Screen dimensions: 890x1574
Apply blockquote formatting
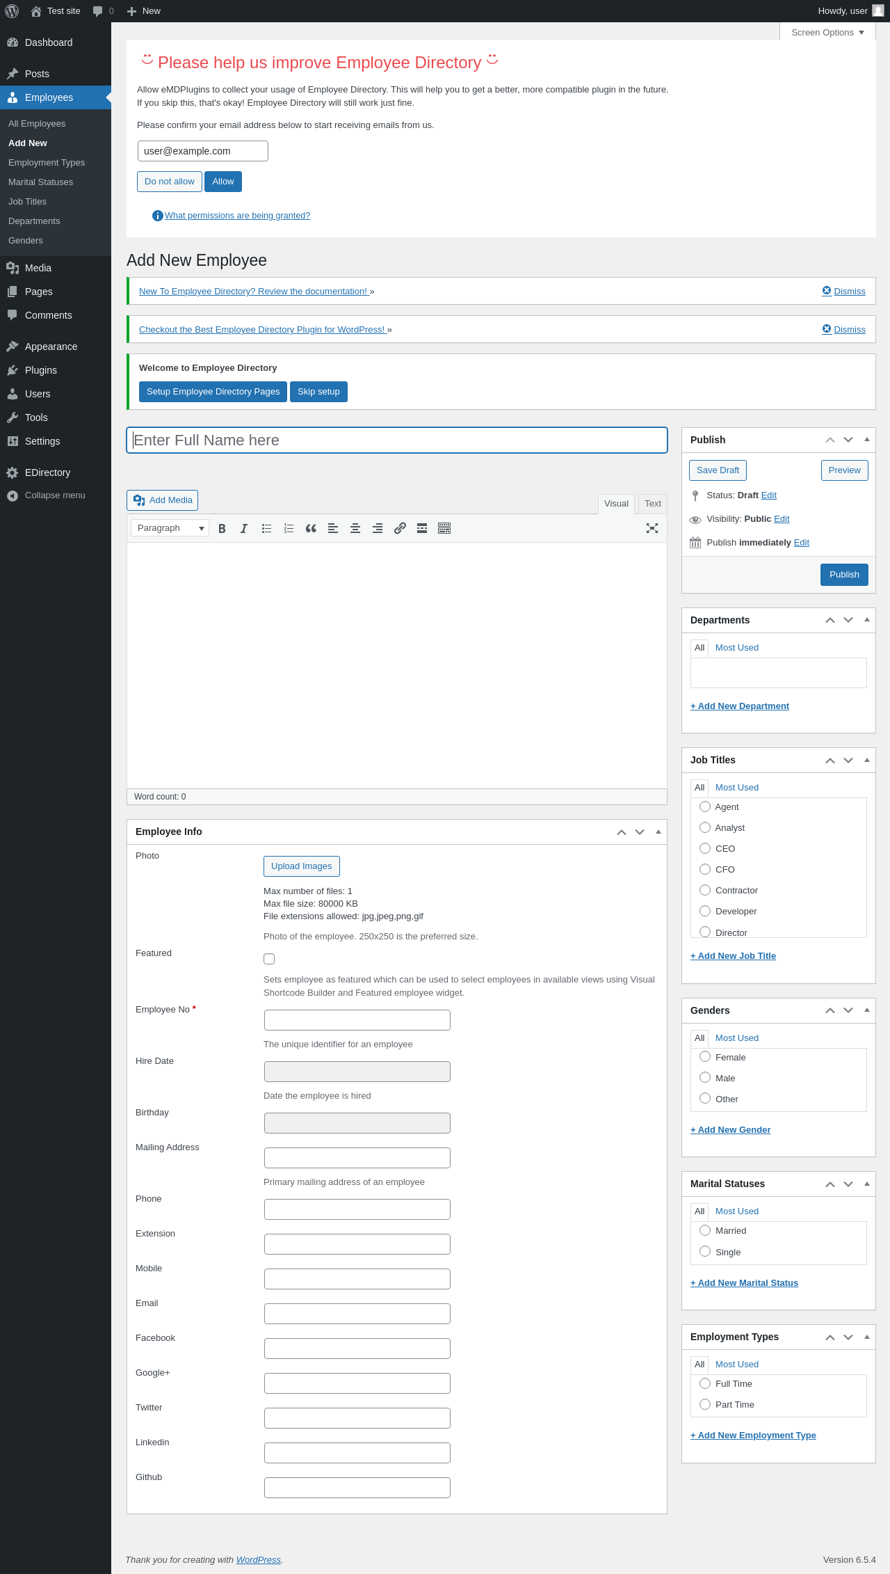pos(311,528)
